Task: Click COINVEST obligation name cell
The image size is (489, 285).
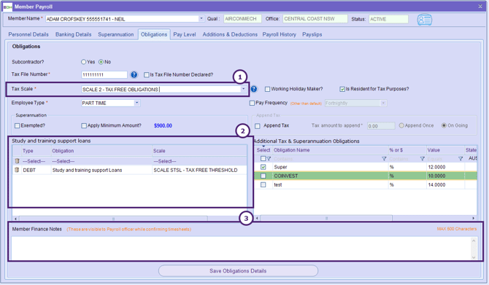Action: [331, 176]
